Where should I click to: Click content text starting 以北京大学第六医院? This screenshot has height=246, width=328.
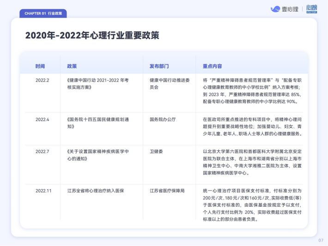pos(252,162)
